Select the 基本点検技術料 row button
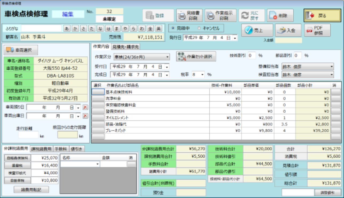This screenshot has width=344, height=198. pos(98,92)
